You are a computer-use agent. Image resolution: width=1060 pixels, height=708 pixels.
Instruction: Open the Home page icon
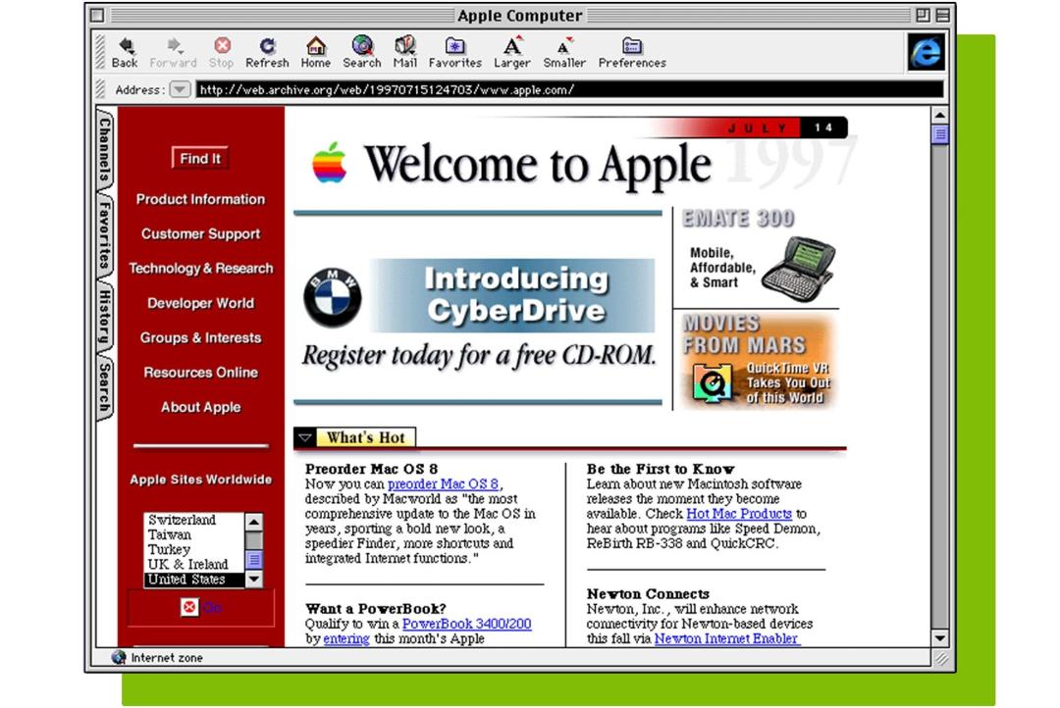316,45
